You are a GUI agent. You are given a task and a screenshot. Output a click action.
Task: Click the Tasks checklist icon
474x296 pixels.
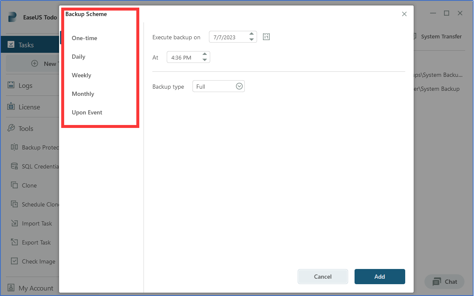click(11, 44)
